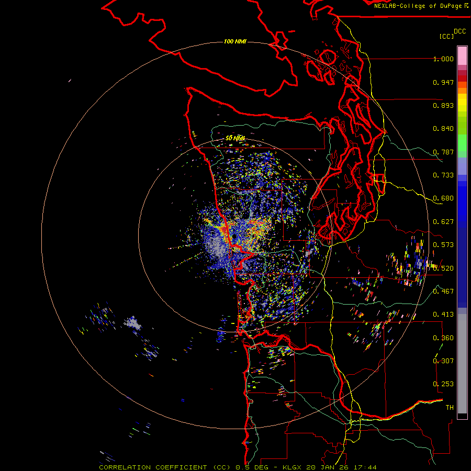Select the 0.893 scale value

point(443,105)
